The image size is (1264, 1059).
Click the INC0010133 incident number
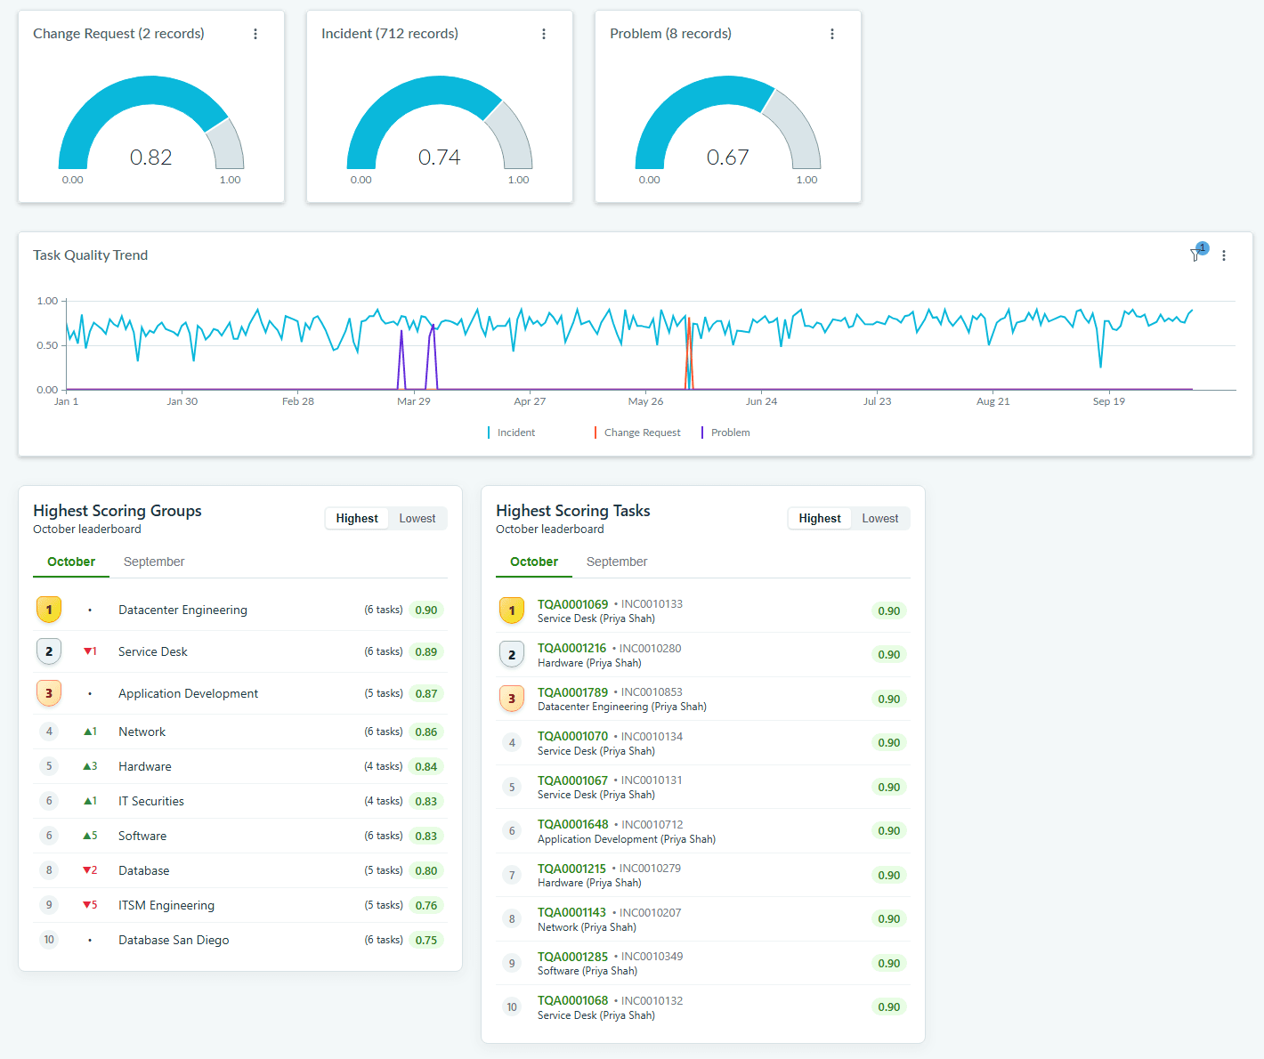[x=652, y=604]
